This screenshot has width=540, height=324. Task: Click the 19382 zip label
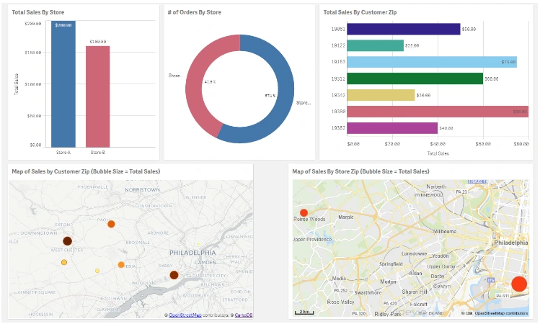click(x=338, y=128)
